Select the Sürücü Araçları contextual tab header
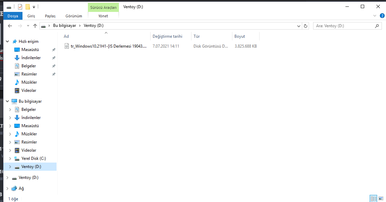This screenshot has width=386, height=202. (x=103, y=7)
